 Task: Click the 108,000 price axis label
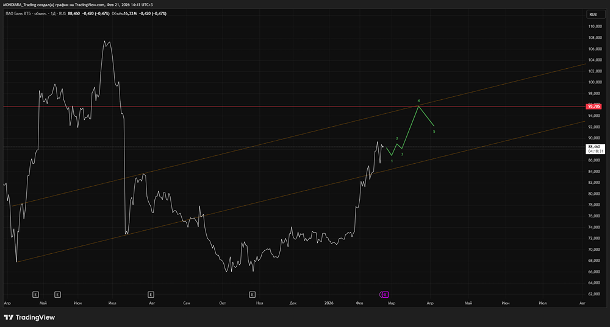coord(595,38)
